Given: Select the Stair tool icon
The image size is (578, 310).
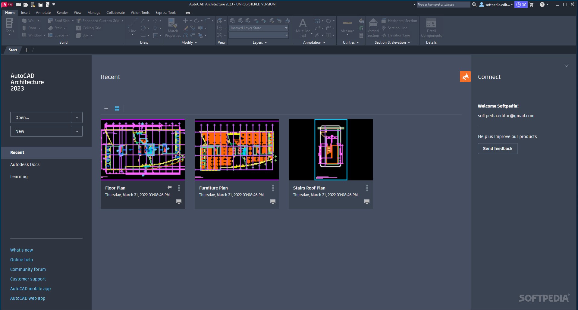Looking at the screenshot, I should (51, 28).
